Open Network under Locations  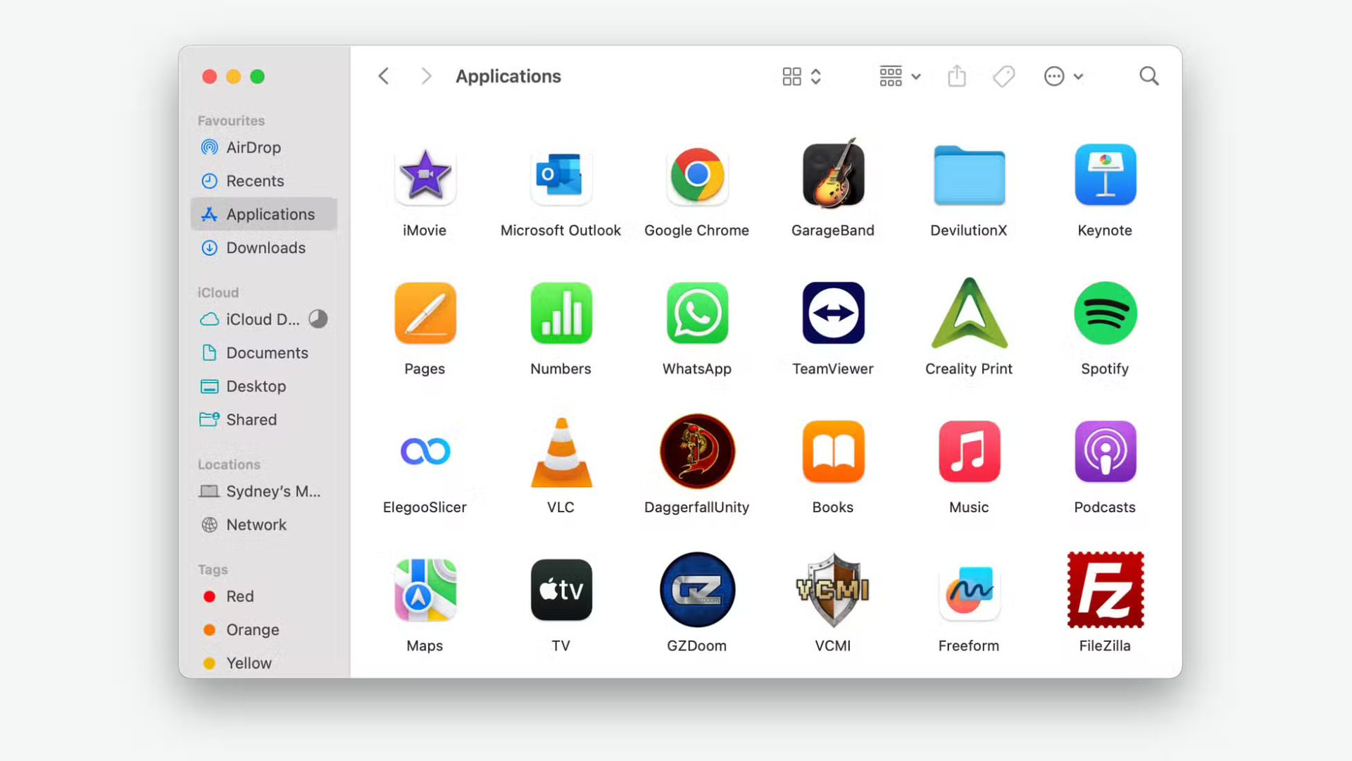(x=256, y=525)
